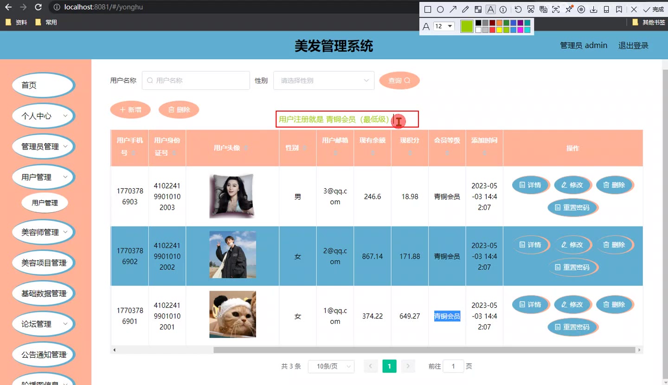Undo the last annotation
Image resolution: width=668 pixels, height=385 pixels.
518,9
